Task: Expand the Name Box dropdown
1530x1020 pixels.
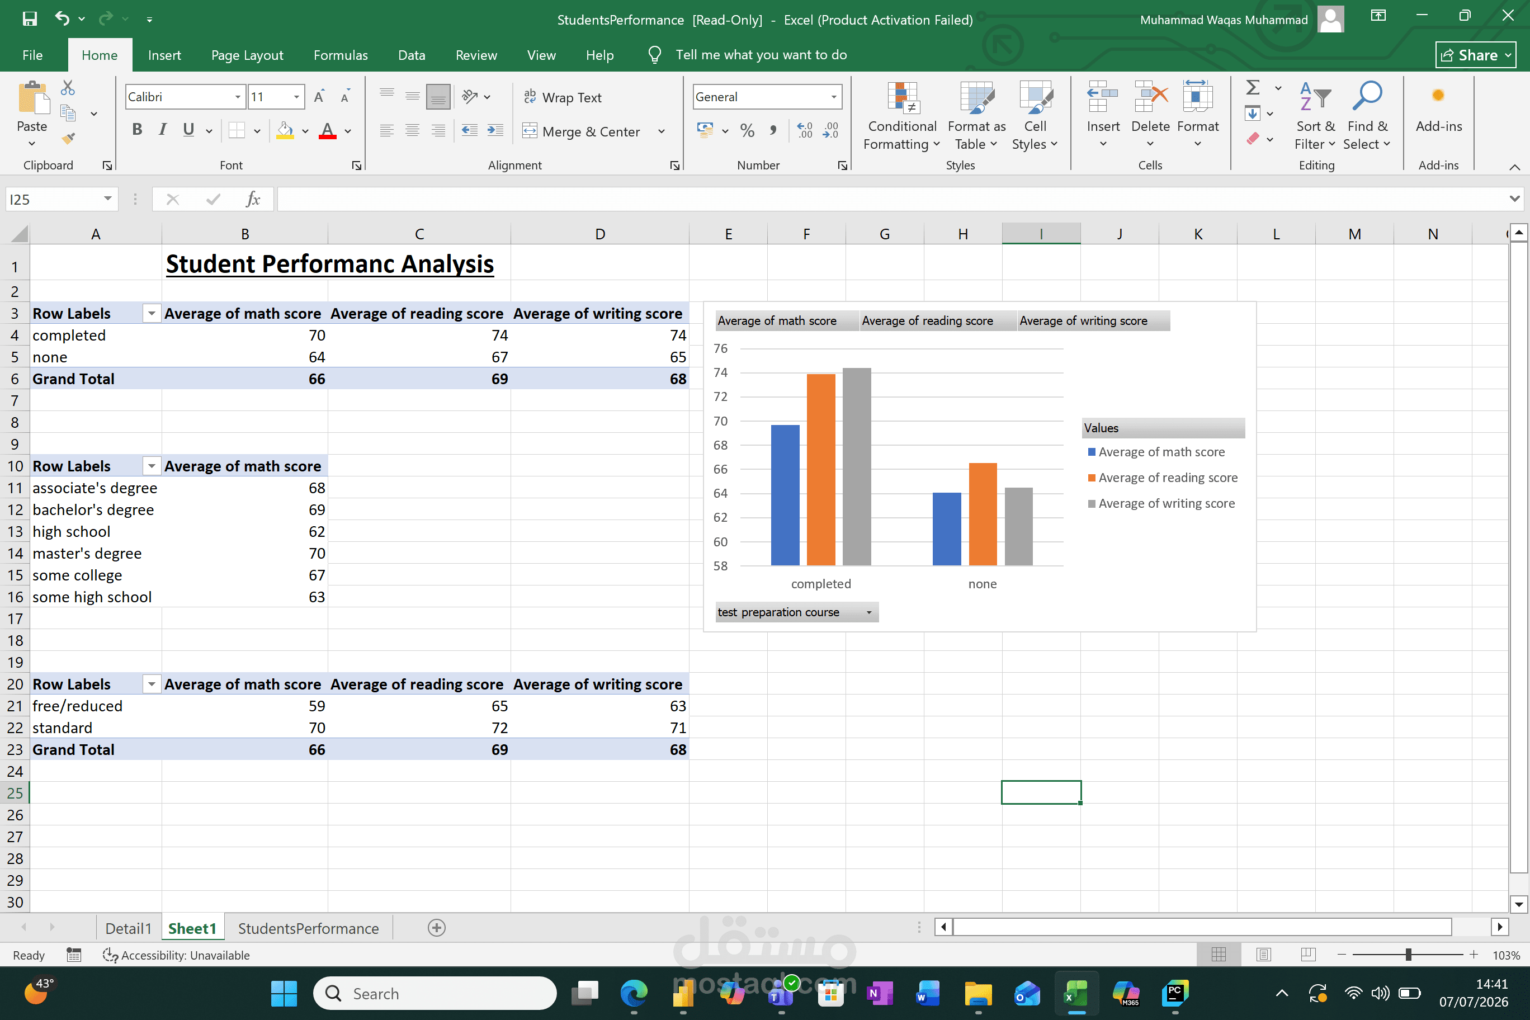Action: coord(108,199)
